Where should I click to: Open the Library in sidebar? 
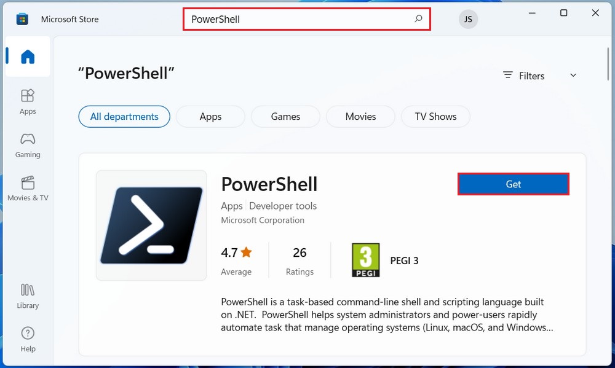pyautogui.click(x=28, y=296)
